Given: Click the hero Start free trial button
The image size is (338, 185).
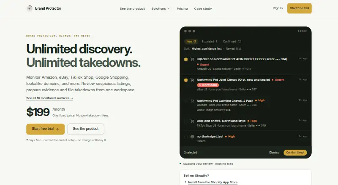Looking at the screenshot, I should pos(46,129).
